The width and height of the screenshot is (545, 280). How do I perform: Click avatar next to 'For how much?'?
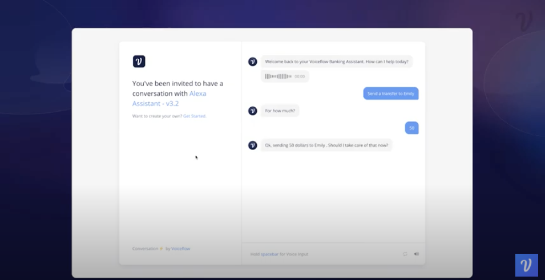click(253, 111)
